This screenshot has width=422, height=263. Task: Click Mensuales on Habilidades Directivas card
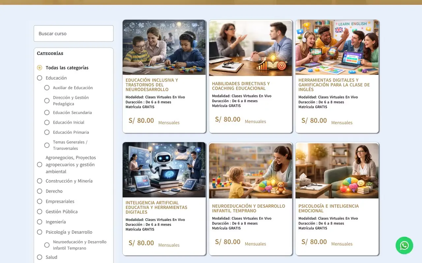(x=255, y=122)
